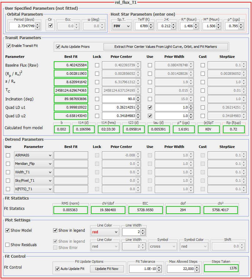Uncheck the Auto Update Priors checkbox
Screen dimensions: 252x279
pyautogui.click(x=58, y=47)
